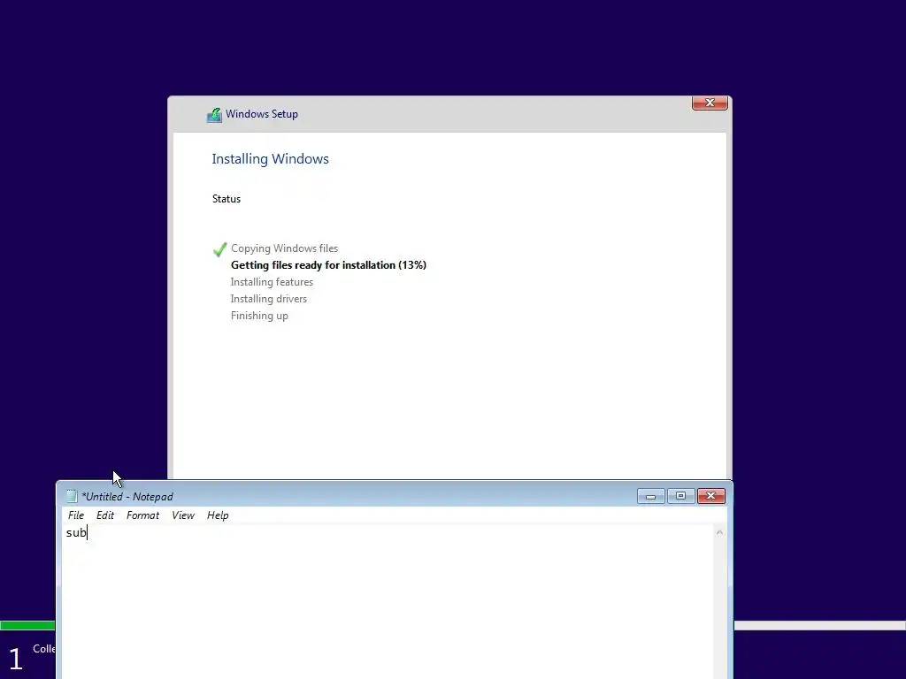Image resolution: width=906 pixels, height=679 pixels.
Task: Click the green checkmark beside Copying Windows files
Action: coord(219,249)
